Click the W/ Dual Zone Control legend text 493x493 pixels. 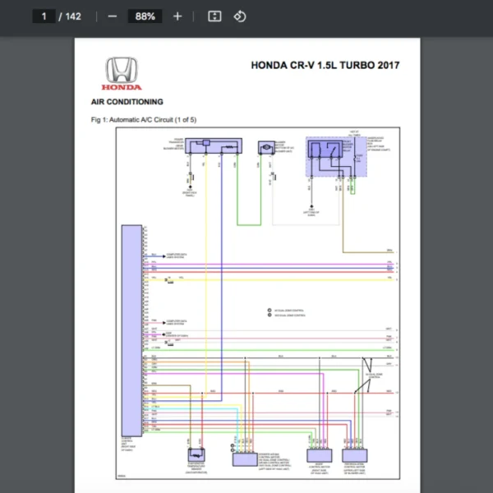[x=288, y=310]
